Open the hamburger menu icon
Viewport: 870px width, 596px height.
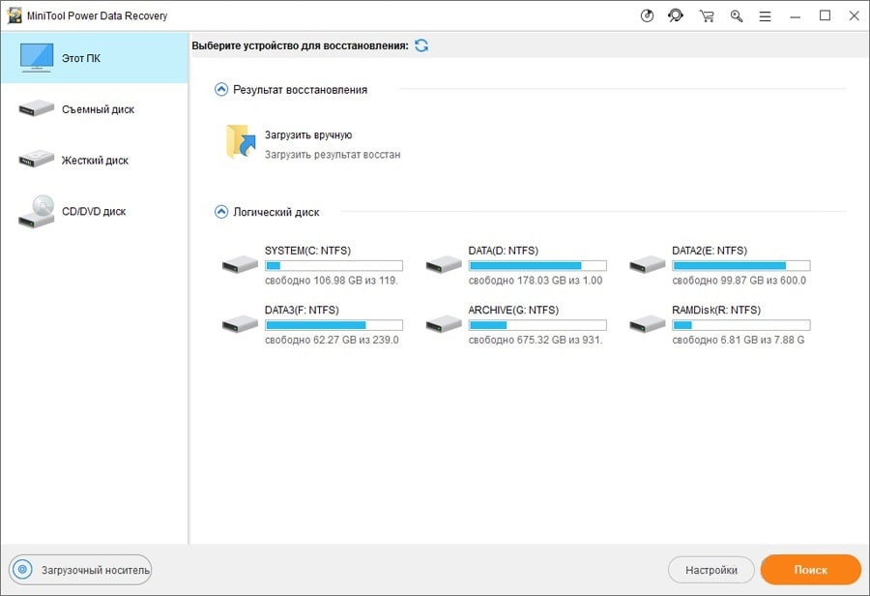tap(766, 16)
